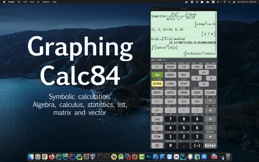This screenshot has width=259, height=162.
Task: Click the WINDW key
Action: 171,67
